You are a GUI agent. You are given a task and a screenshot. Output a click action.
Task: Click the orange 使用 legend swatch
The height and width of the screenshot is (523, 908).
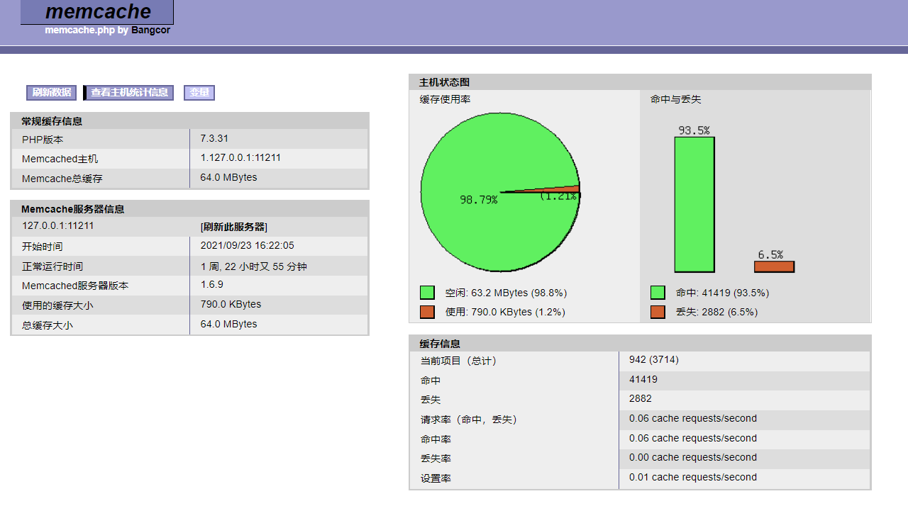(x=427, y=312)
